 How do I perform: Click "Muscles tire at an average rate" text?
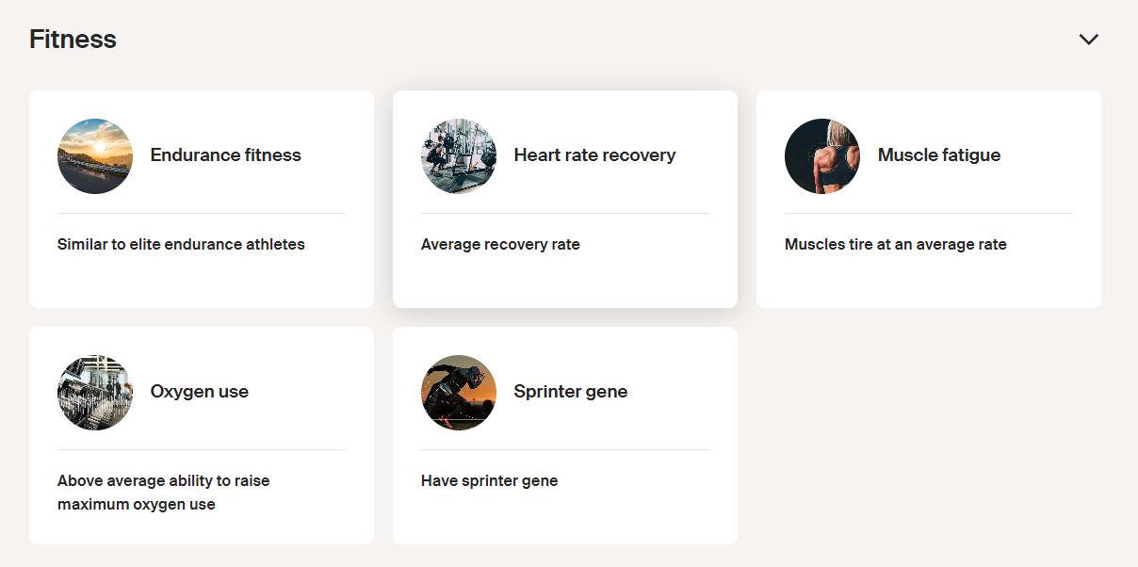click(896, 245)
